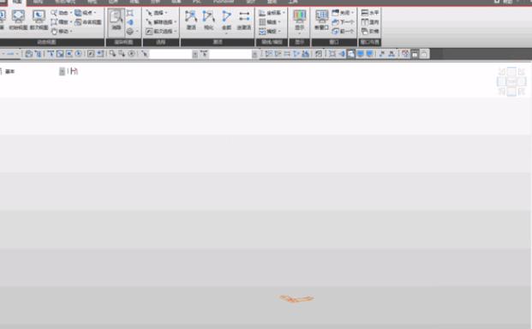532x329 pixels.
Task: Click the Next window button
Action: pos(343,22)
